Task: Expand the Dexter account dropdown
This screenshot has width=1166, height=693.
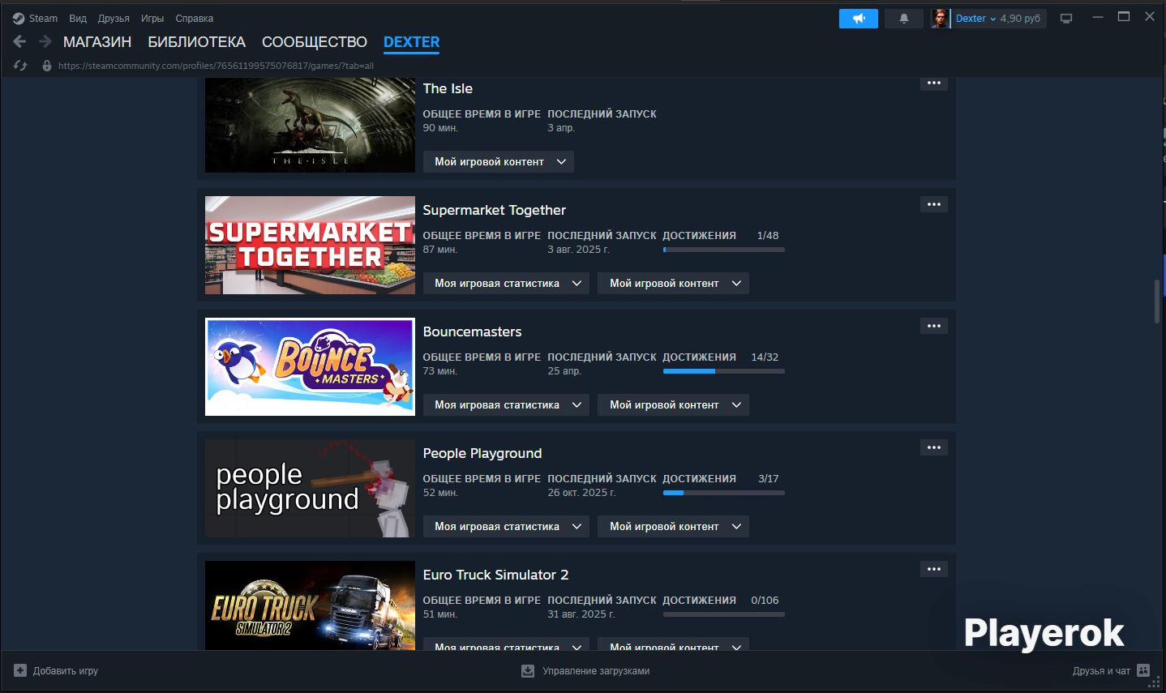Action: 976,18
